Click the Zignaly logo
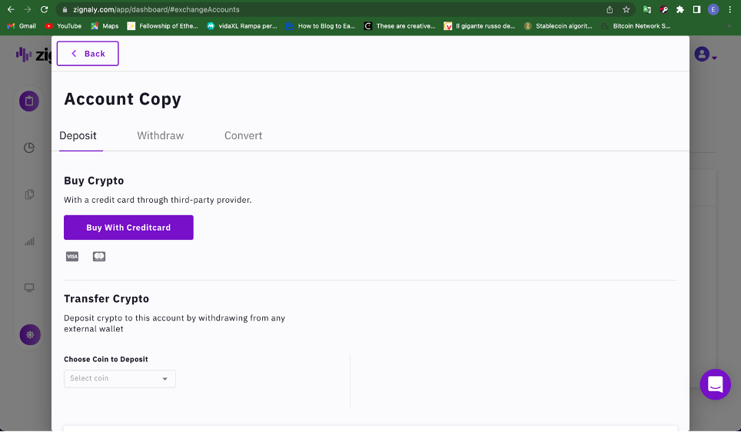The width and height of the screenshot is (741, 432). [33, 55]
